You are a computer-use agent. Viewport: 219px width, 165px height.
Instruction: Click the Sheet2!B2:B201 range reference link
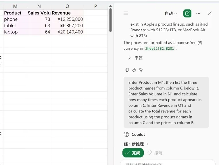tap(160, 49)
